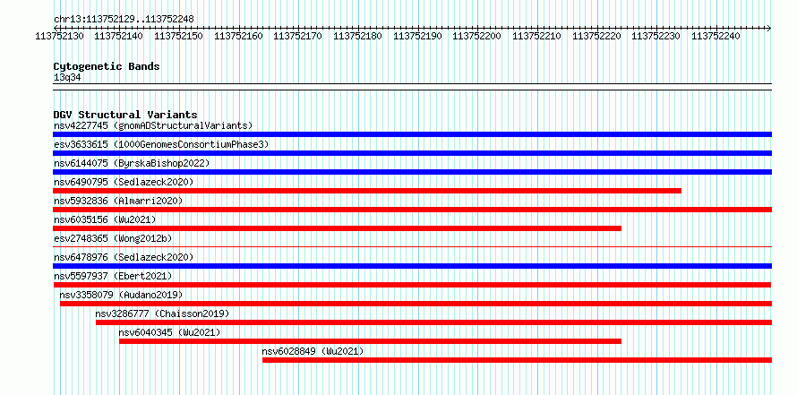Click the nsv6478976 Sedlazeck2020 label
This screenshot has height=395, width=797.
[x=124, y=257]
